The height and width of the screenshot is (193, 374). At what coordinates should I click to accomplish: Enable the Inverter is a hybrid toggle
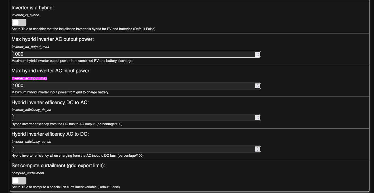click(x=19, y=23)
